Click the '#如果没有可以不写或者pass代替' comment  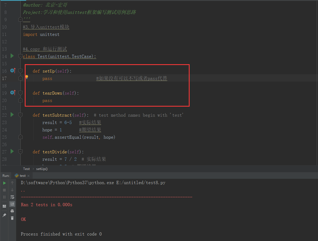point(132,79)
